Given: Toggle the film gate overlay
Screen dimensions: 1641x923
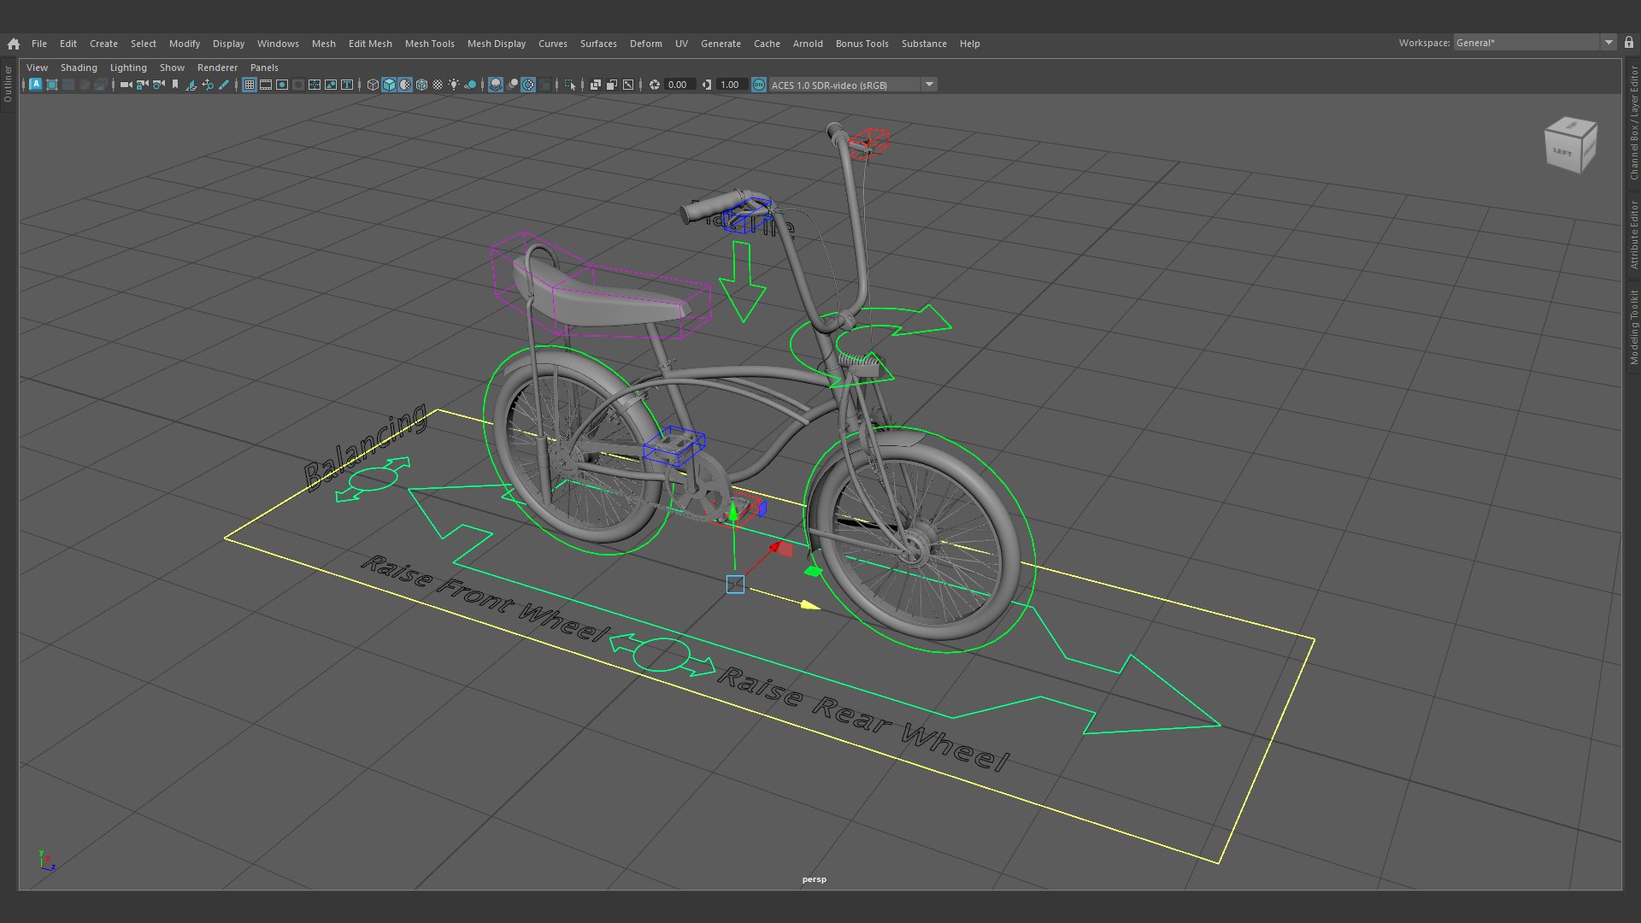Looking at the screenshot, I should click(x=266, y=85).
